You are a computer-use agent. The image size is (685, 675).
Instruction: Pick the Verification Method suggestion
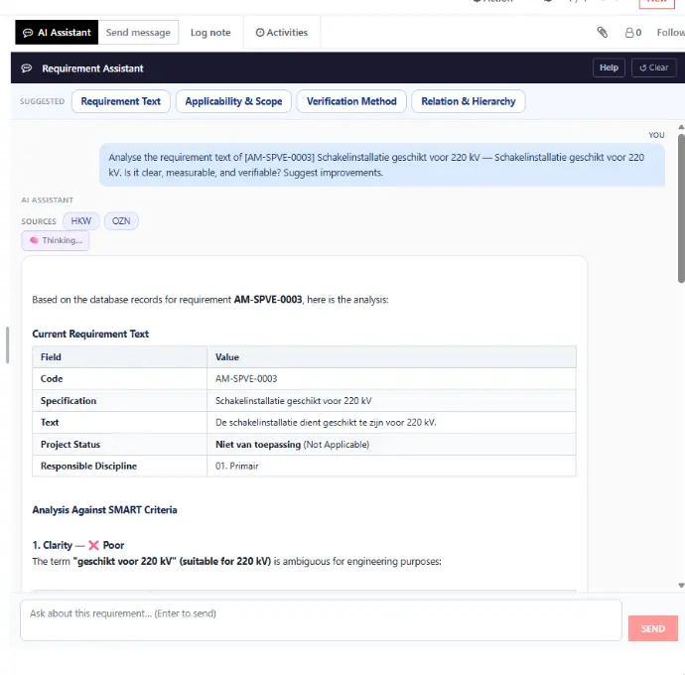point(351,101)
